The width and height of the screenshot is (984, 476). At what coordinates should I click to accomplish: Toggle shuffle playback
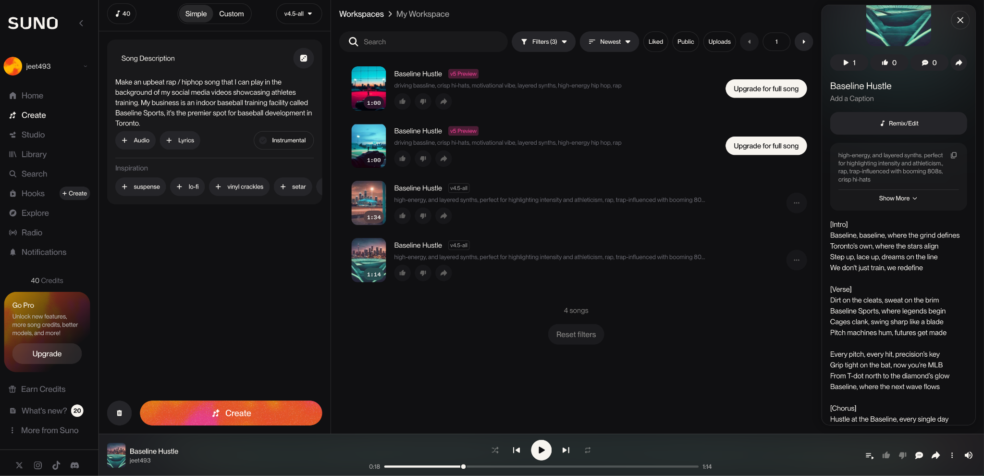495,451
